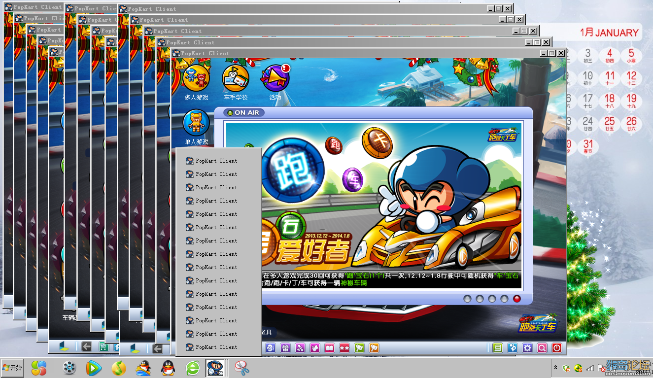
Task: Select date 31 春节 on desktop calendar
Action: pyautogui.click(x=587, y=146)
